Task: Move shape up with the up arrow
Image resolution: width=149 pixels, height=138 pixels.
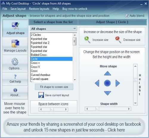Action: click(x=108, y=73)
